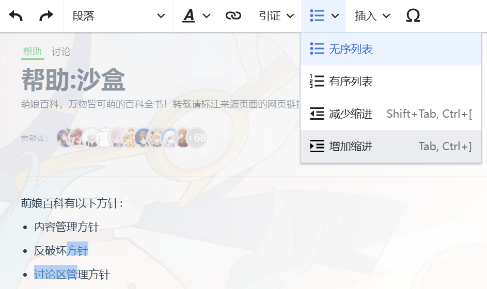
Task: Click the 帮助:沙盒 page title
Action: (x=73, y=80)
